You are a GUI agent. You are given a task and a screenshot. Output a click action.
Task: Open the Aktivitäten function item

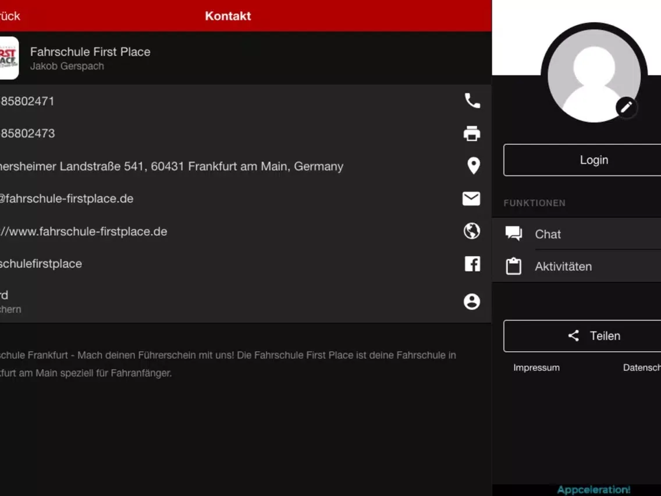[x=576, y=267]
